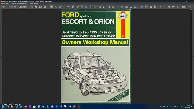Screen dimensions: 194x109
Task: Go to the next page arrow
Action: click(x=60, y=7)
